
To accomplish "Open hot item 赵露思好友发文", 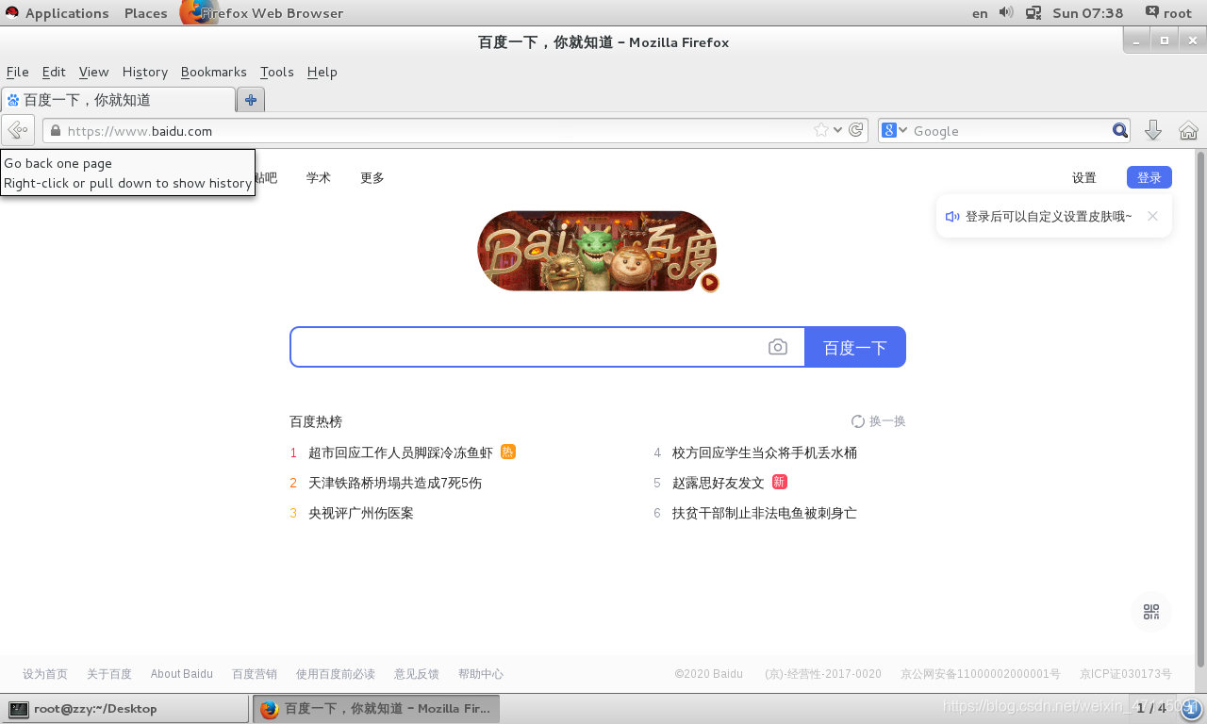I will 719,483.
